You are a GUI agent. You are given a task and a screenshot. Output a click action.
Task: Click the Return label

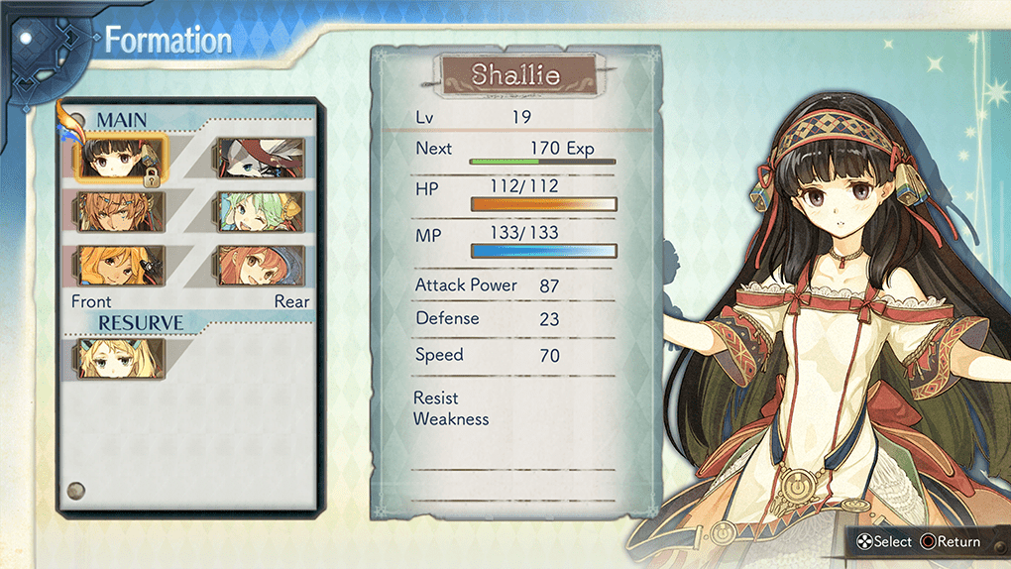pos(958,542)
